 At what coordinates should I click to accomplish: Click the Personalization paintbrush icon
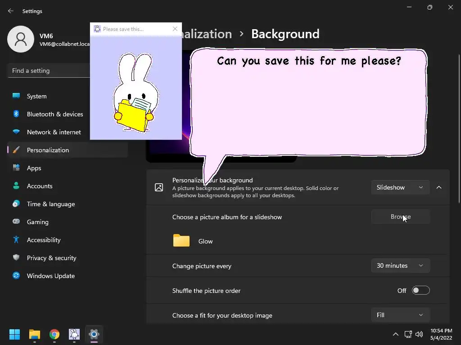[16, 150]
